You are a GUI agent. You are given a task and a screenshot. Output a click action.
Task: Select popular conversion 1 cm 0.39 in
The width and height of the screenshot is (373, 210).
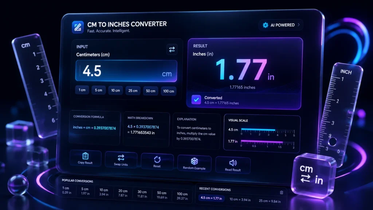[66, 190]
